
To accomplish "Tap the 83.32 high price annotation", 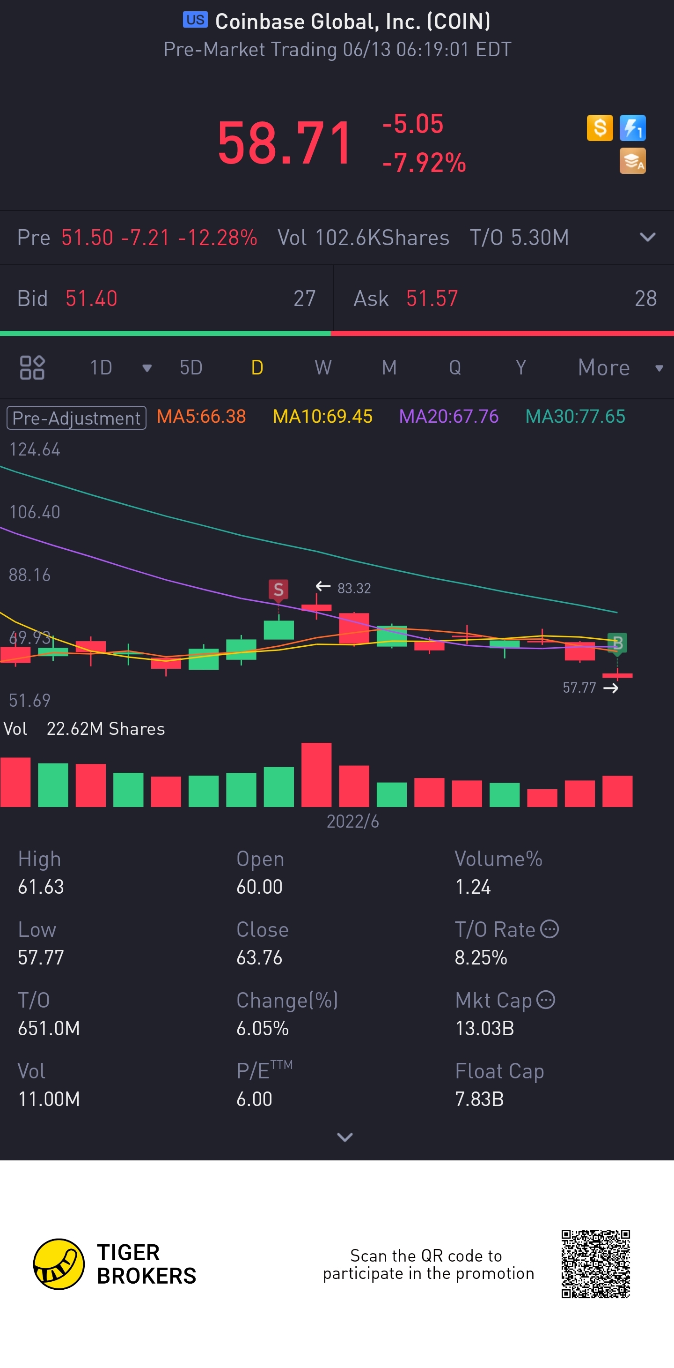I will 354,589.
